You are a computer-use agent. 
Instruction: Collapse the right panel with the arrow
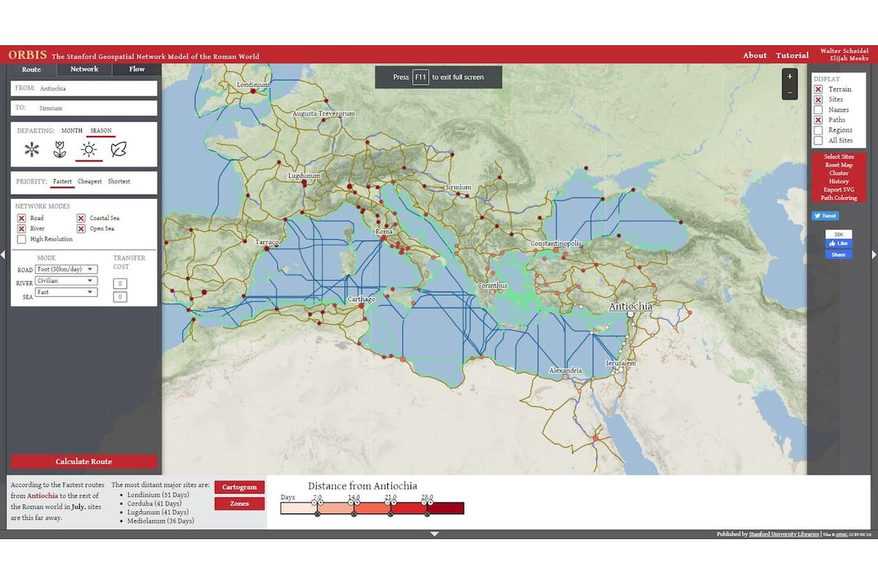tap(874, 254)
